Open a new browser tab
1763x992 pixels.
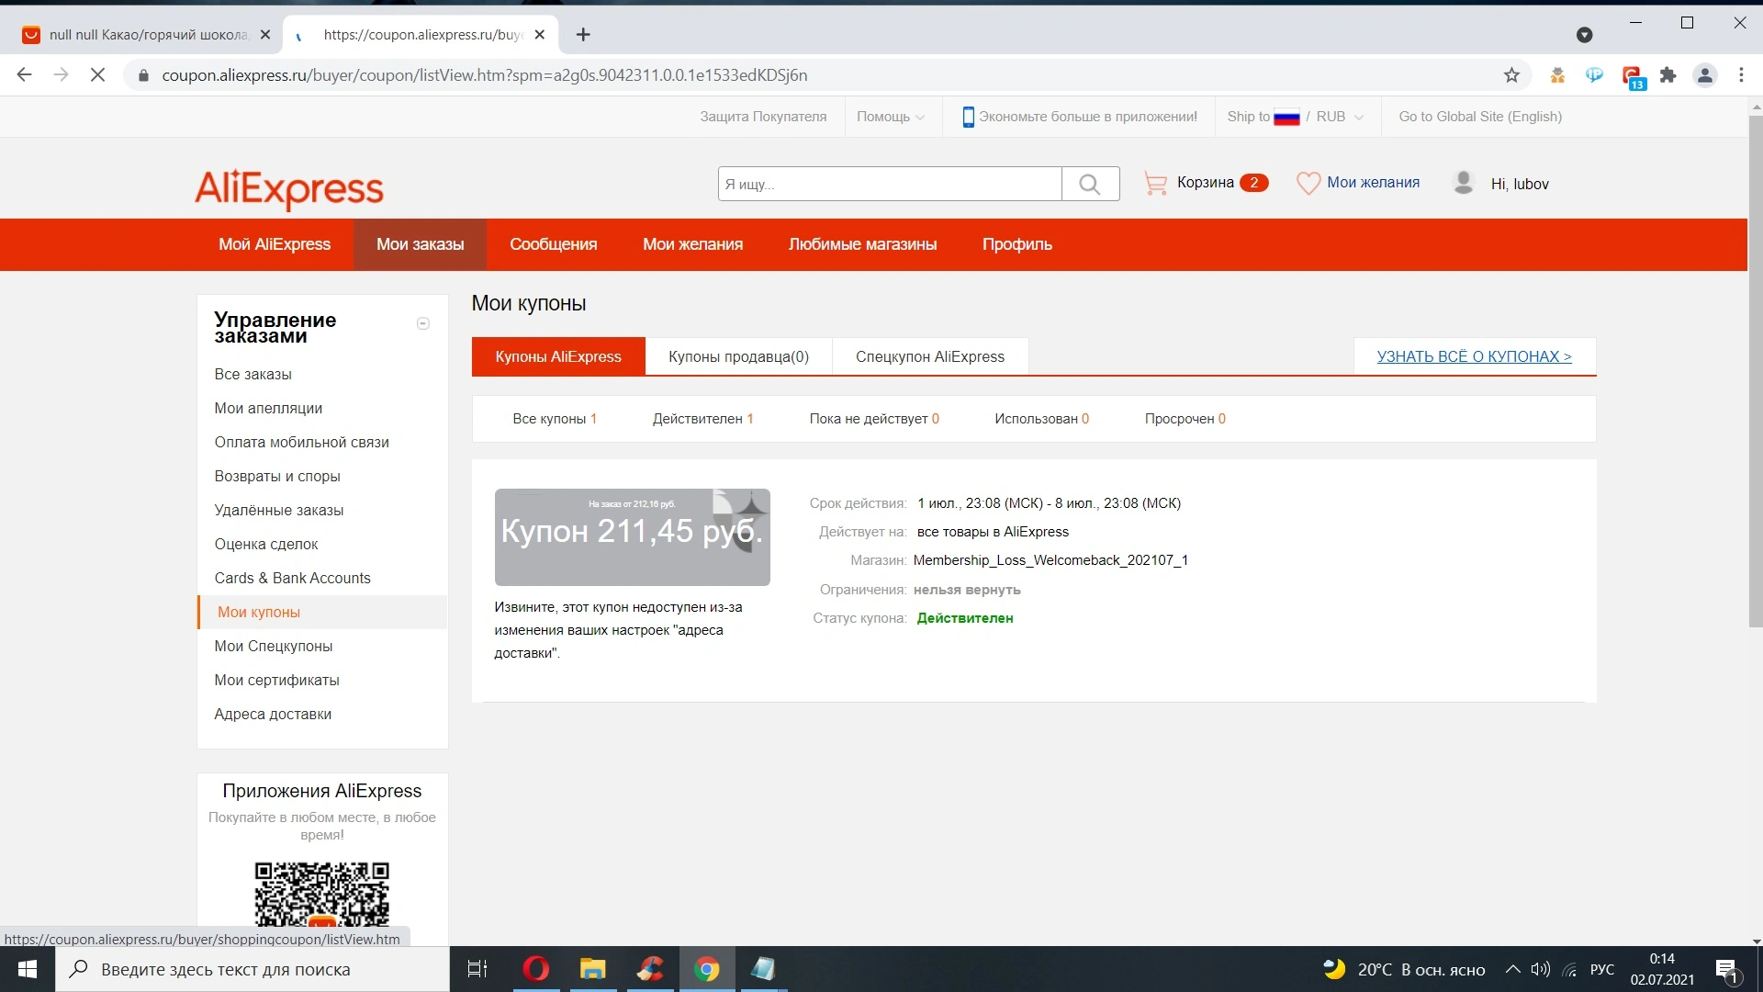583,35
